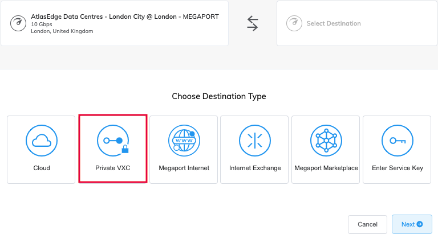This screenshot has width=438, height=247.
Task: Click the swap source-destination arrows icon
Action: coord(253,23)
